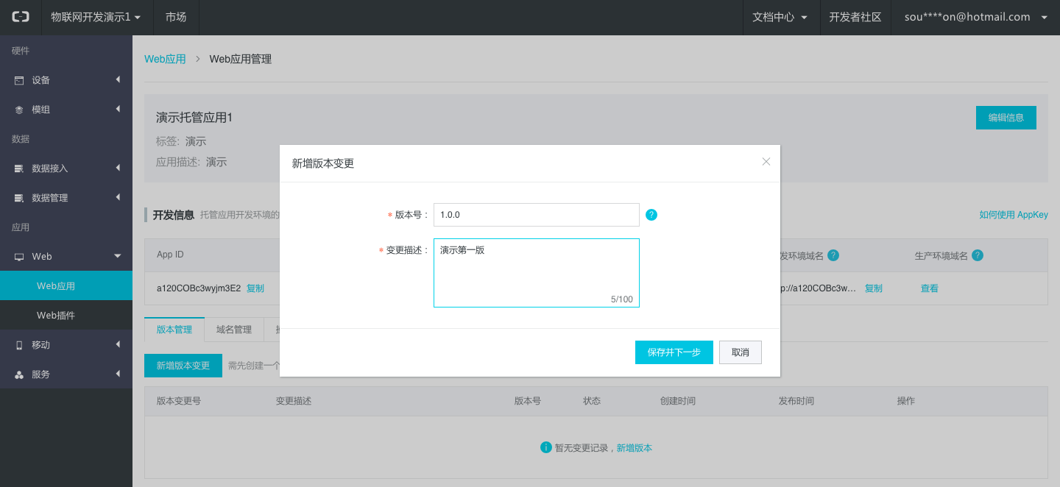Open the 物联网开发演示1 project dropdown

pyautogui.click(x=95, y=17)
